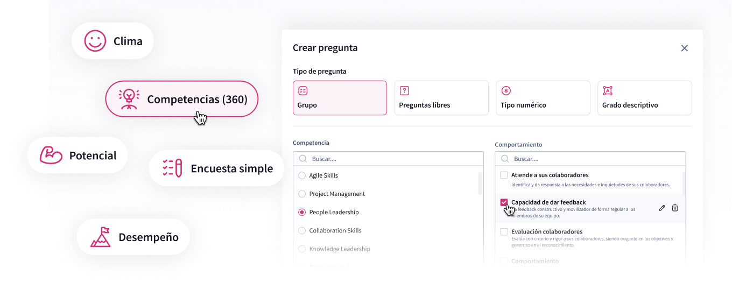Select the Collaboration Skills radio option
This screenshot has height=282, width=732.
pos(302,230)
